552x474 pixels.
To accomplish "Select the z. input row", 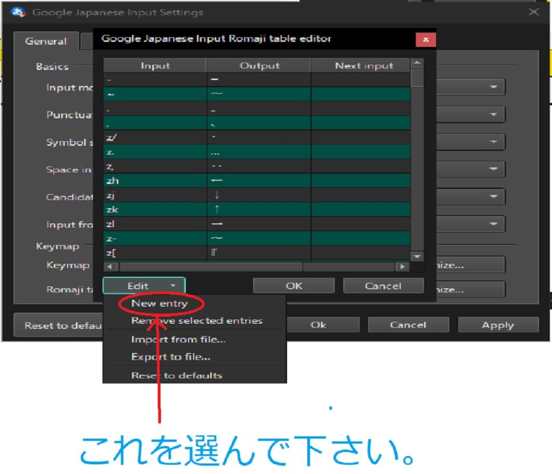I will (257, 151).
